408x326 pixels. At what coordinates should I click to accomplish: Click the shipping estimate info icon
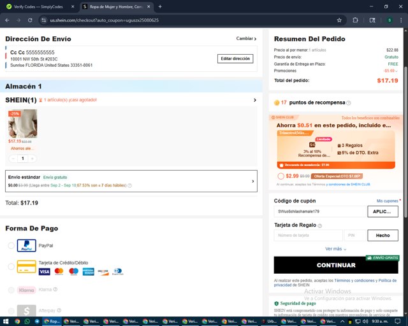[x=129, y=185]
